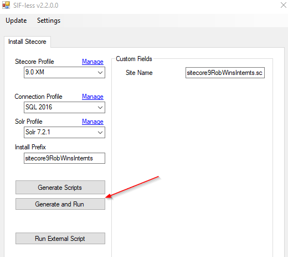Click the Generate and Run button
This screenshot has width=288, height=257.
tap(60, 204)
